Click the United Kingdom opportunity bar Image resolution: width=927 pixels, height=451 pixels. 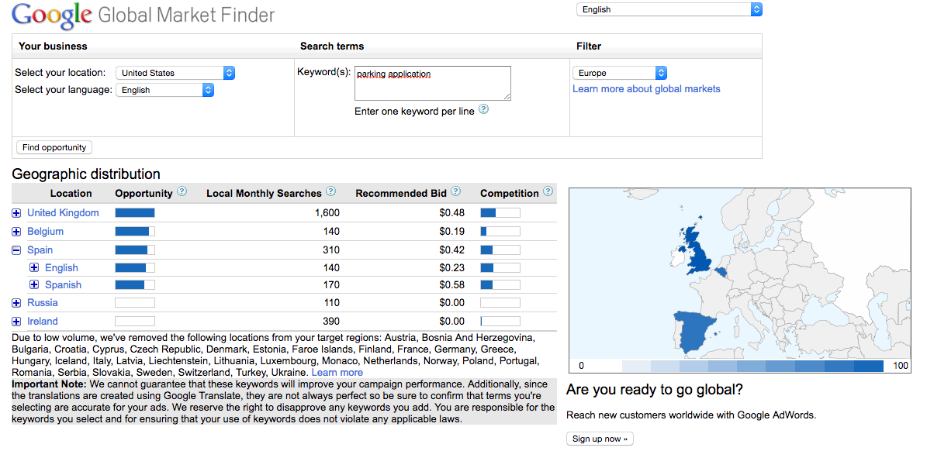click(x=135, y=213)
